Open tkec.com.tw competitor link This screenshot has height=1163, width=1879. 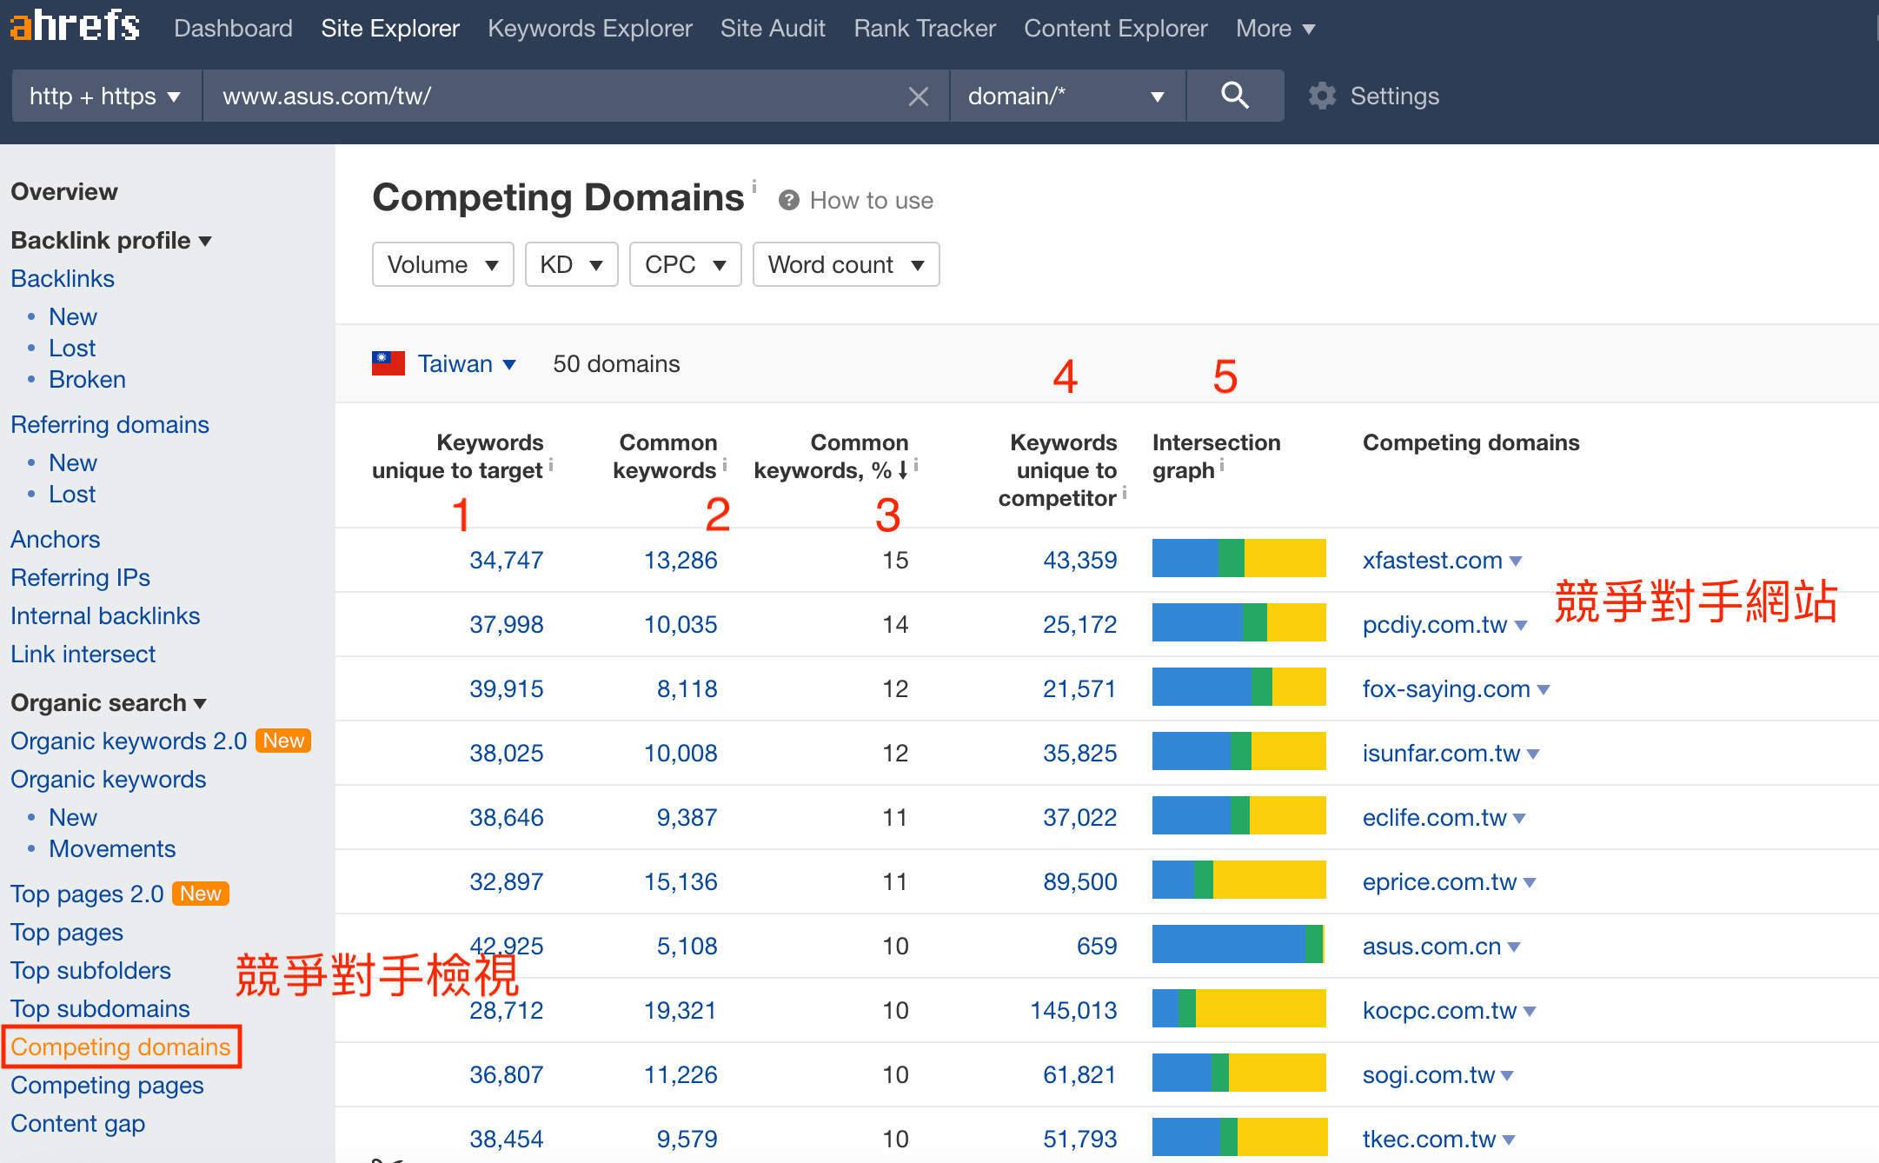pyautogui.click(x=1429, y=1139)
